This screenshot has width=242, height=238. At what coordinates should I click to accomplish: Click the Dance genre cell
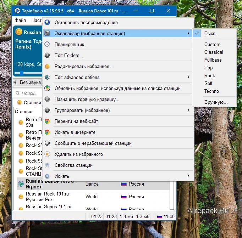[x=92, y=184]
